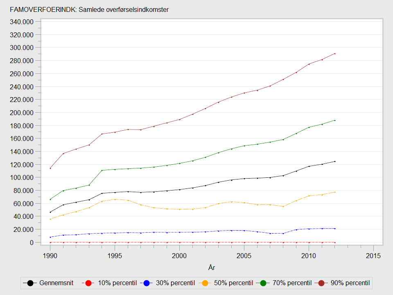The width and height of the screenshot is (393, 295).
Task: Click the 2015 tick label on x-axis
Action: point(373,255)
